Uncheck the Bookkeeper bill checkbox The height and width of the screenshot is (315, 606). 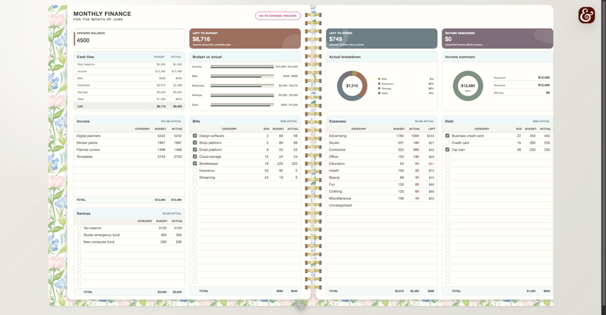coord(195,164)
